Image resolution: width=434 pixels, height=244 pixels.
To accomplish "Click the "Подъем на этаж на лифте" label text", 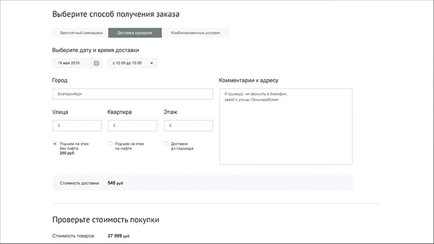I will point(130,146).
